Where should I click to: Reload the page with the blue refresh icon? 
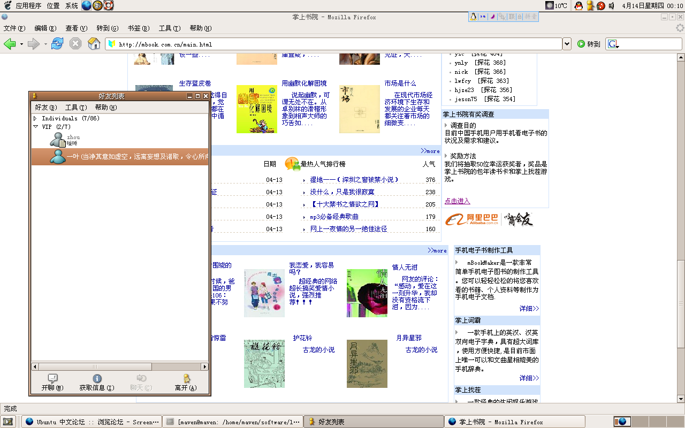57,44
